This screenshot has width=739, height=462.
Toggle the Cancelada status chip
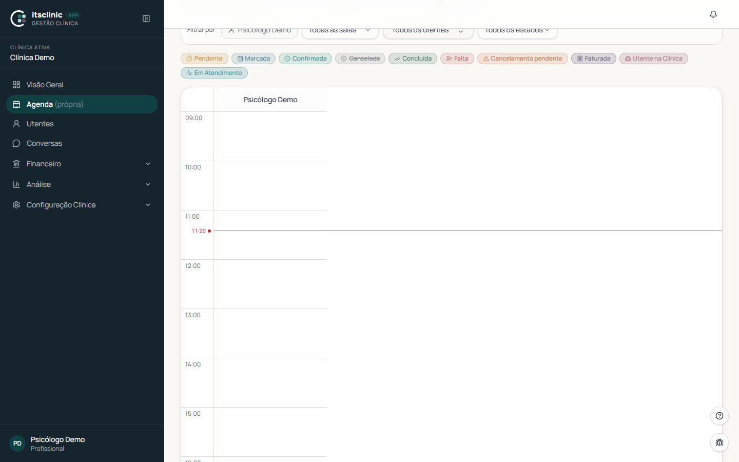coord(360,59)
